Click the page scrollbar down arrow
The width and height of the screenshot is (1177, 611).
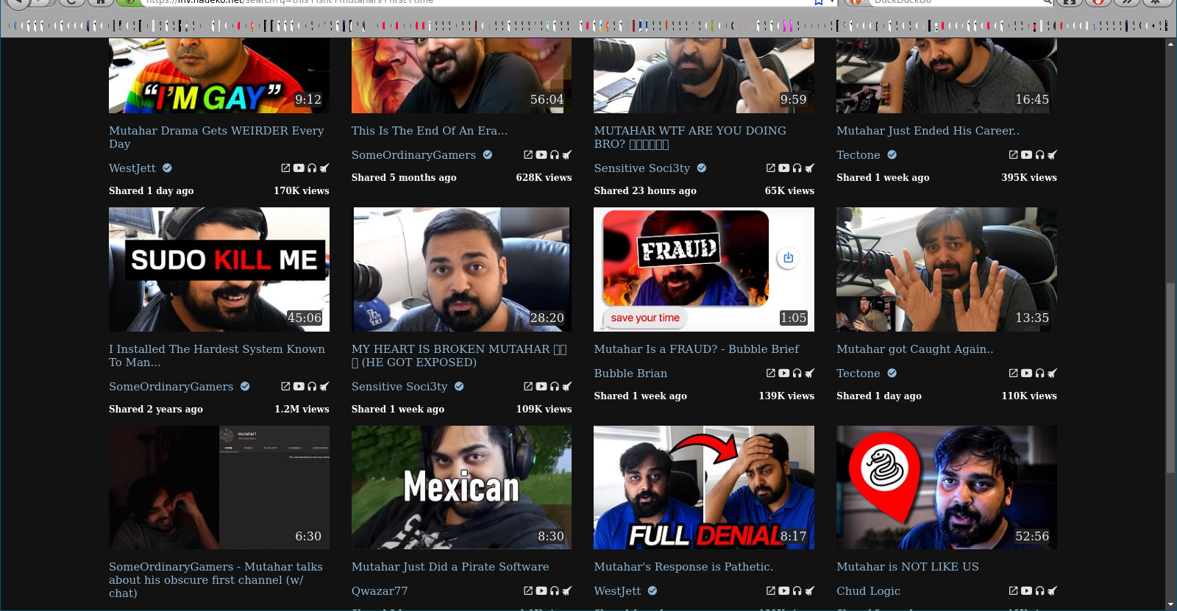click(x=1170, y=604)
